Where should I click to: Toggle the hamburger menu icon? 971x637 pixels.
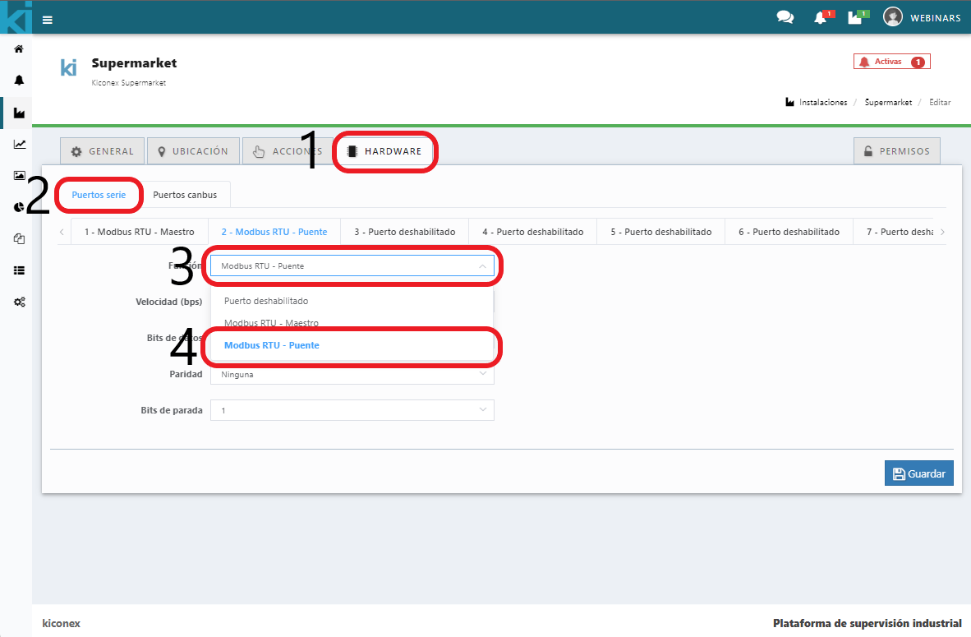click(x=48, y=20)
